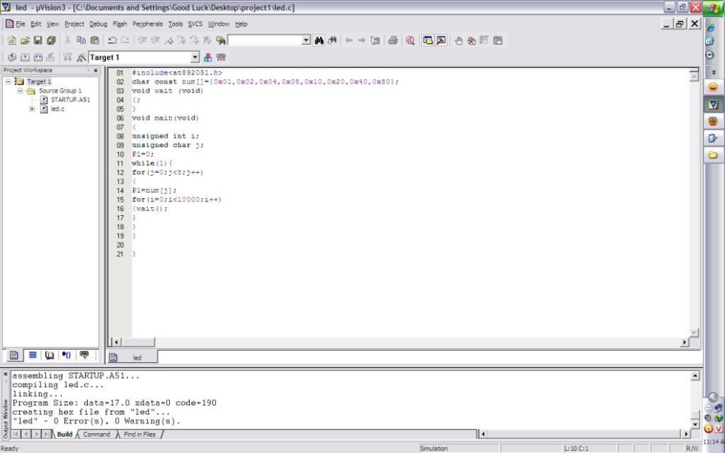Viewport: 725px width, 453px height.
Task: Click the '0 Error(s), 0 Warning(s)' output line
Action: click(96, 421)
